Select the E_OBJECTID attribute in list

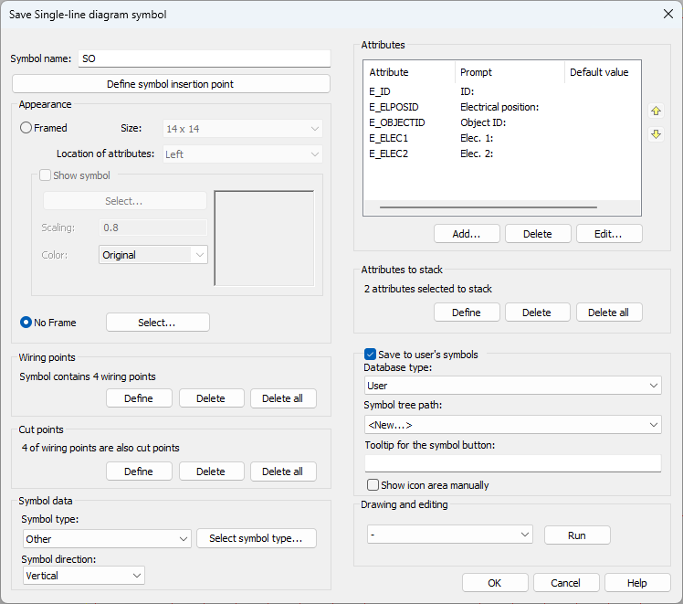click(x=397, y=122)
